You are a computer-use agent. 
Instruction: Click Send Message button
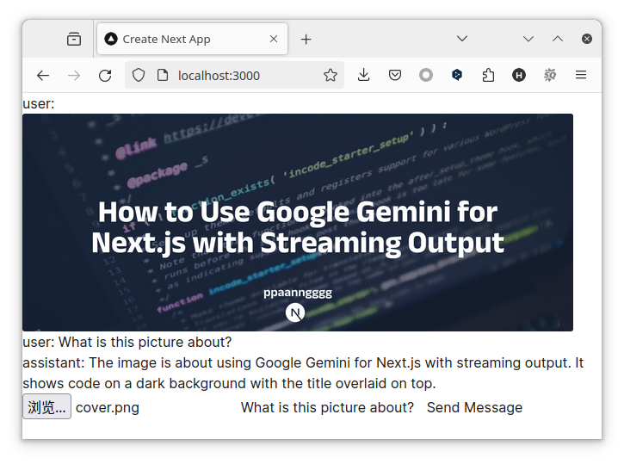[x=474, y=407]
